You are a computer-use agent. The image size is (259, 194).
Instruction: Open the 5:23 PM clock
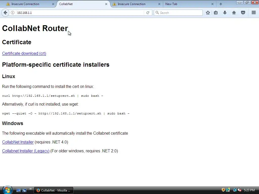pos(249,190)
